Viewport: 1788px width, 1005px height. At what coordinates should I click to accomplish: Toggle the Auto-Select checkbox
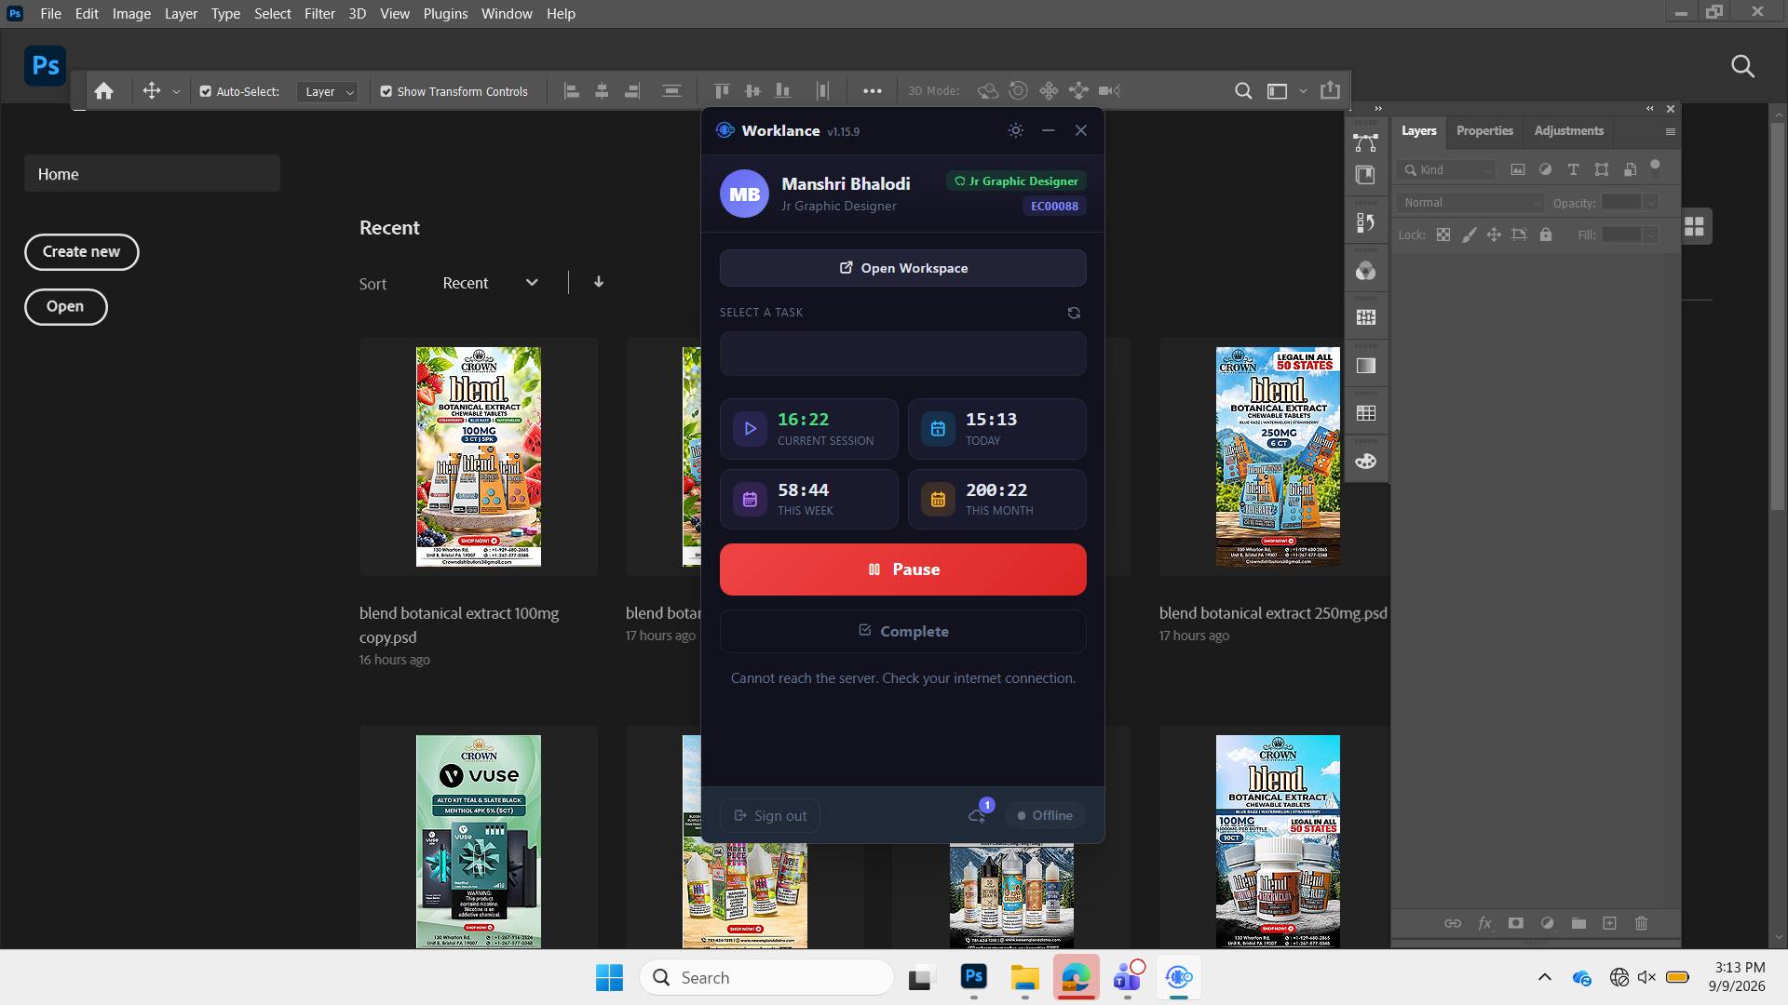(206, 91)
